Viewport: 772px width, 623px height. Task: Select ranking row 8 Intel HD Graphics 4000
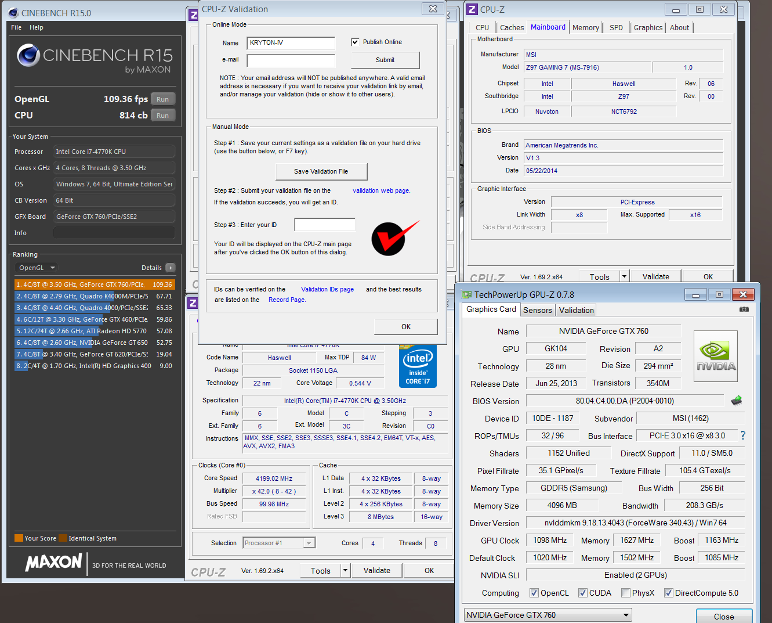click(95, 366)
